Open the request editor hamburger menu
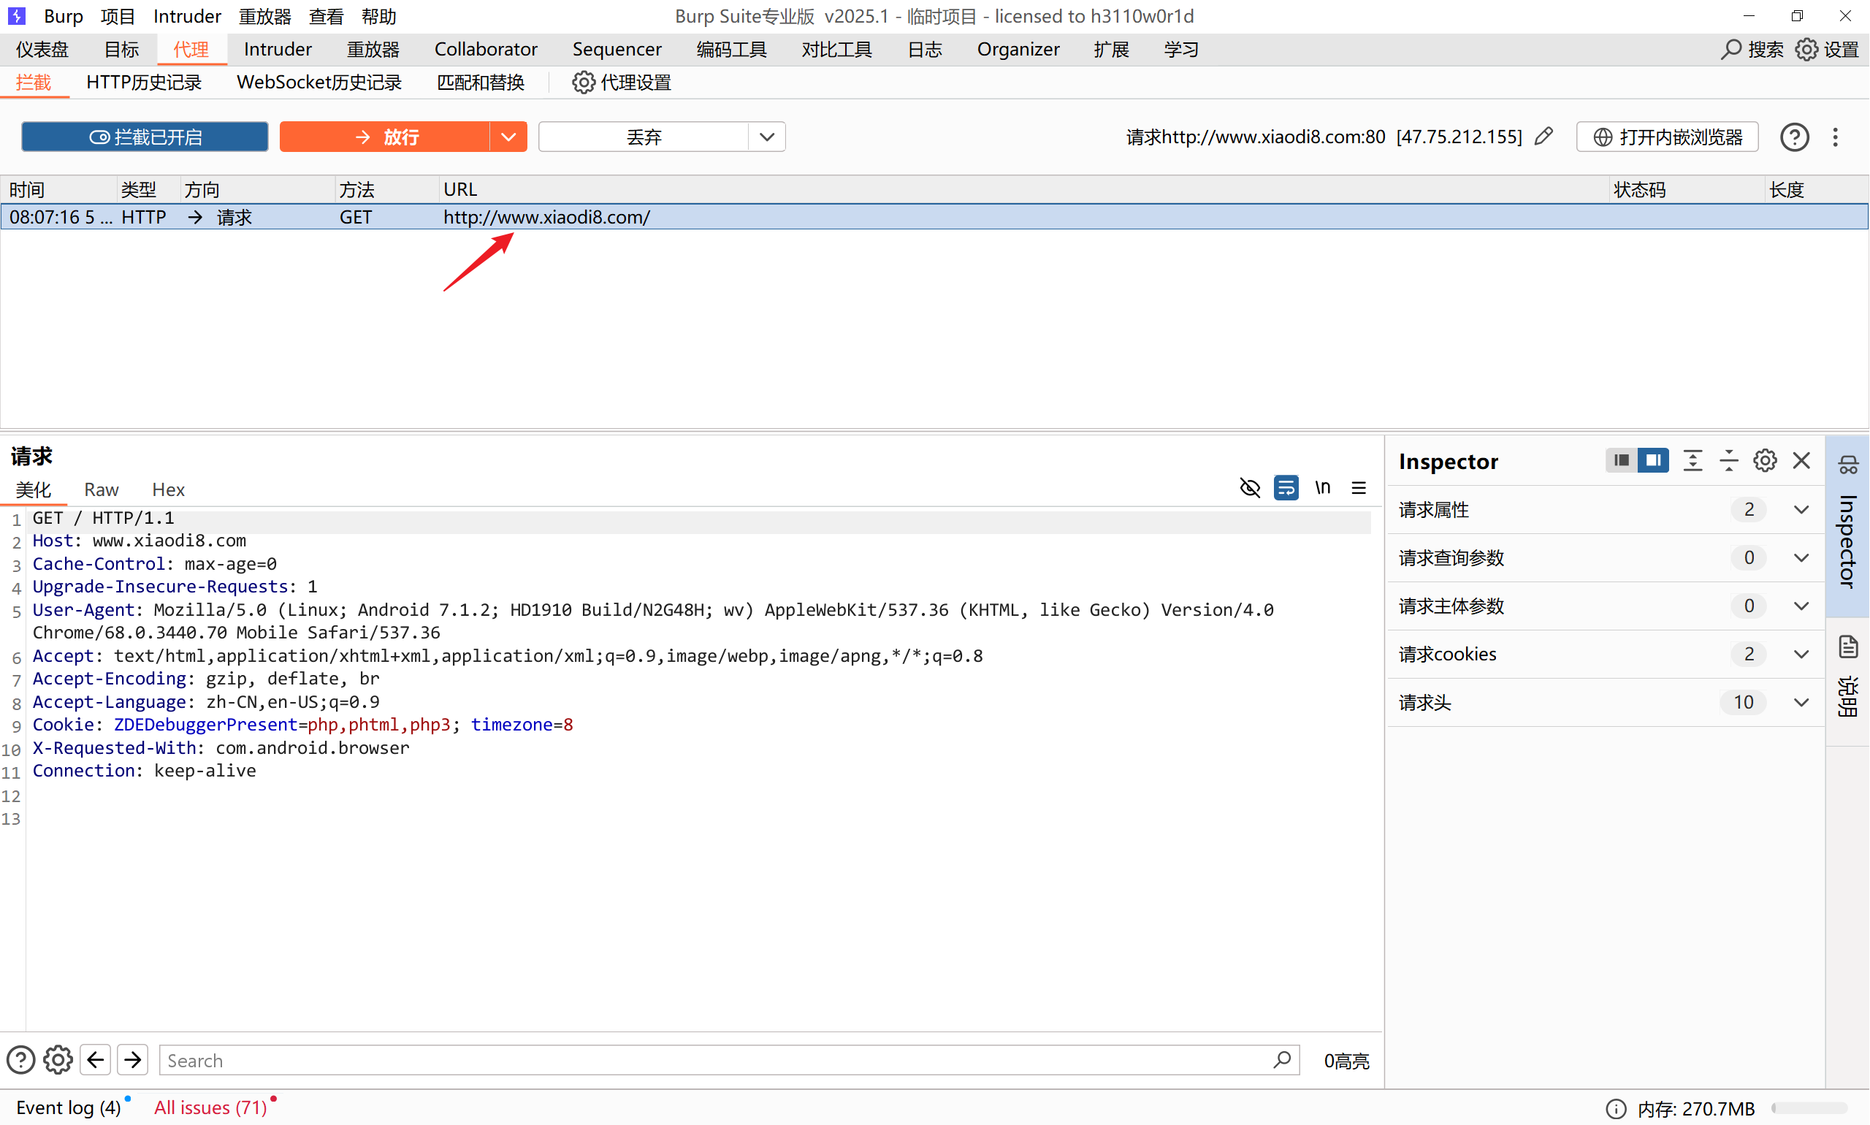This screenshot has width=1870, height=1125. tap(1359, 487)
